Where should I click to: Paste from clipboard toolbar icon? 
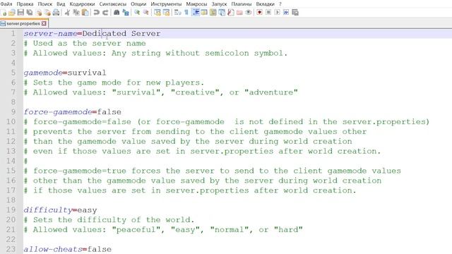(85, 13)
